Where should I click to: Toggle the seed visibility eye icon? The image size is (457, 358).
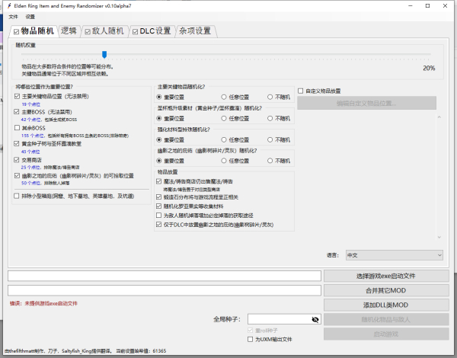[315, 319]
